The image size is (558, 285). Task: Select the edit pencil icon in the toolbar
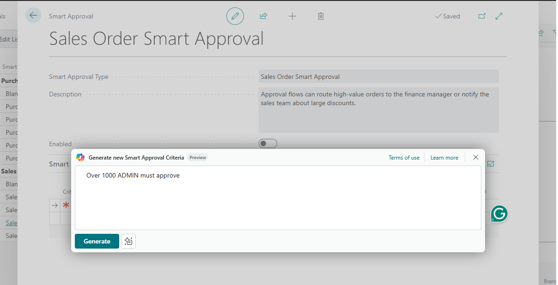click(235, 16)
